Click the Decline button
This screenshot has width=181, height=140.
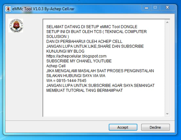pyautogui.click(x=155, y=127)
